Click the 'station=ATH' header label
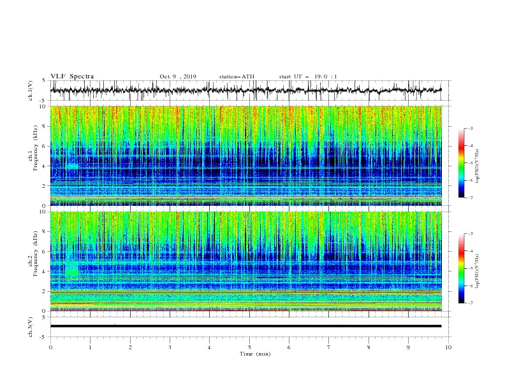Image resolution: width=505 pixels, height=390 pixels. coord(237,76)
